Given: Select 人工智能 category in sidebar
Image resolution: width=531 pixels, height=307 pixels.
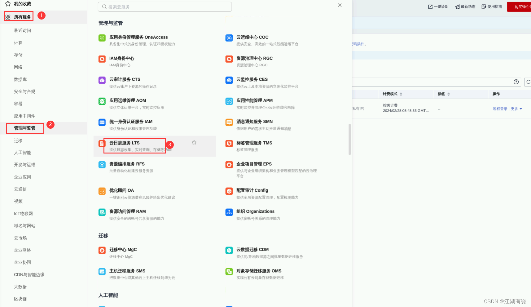Looking at the screenshot, I should click(x=22, y=153).
